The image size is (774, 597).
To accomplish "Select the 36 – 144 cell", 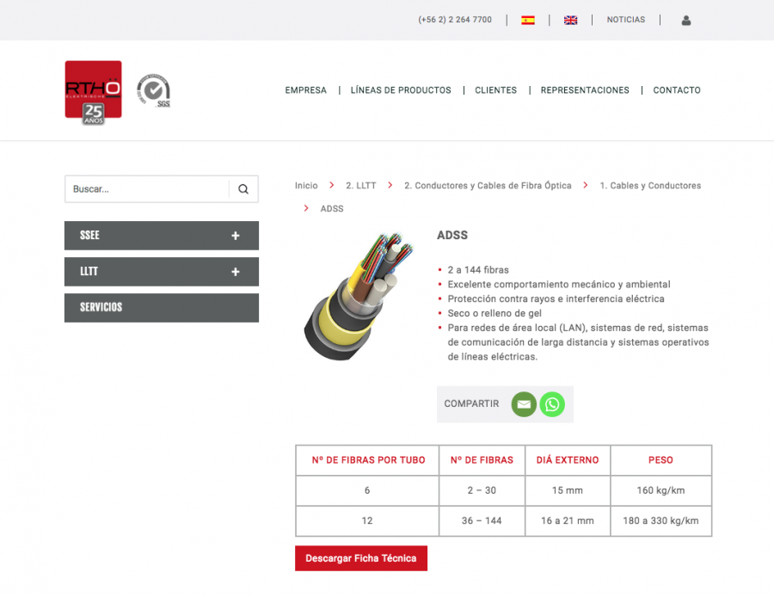I will [482, 521].
